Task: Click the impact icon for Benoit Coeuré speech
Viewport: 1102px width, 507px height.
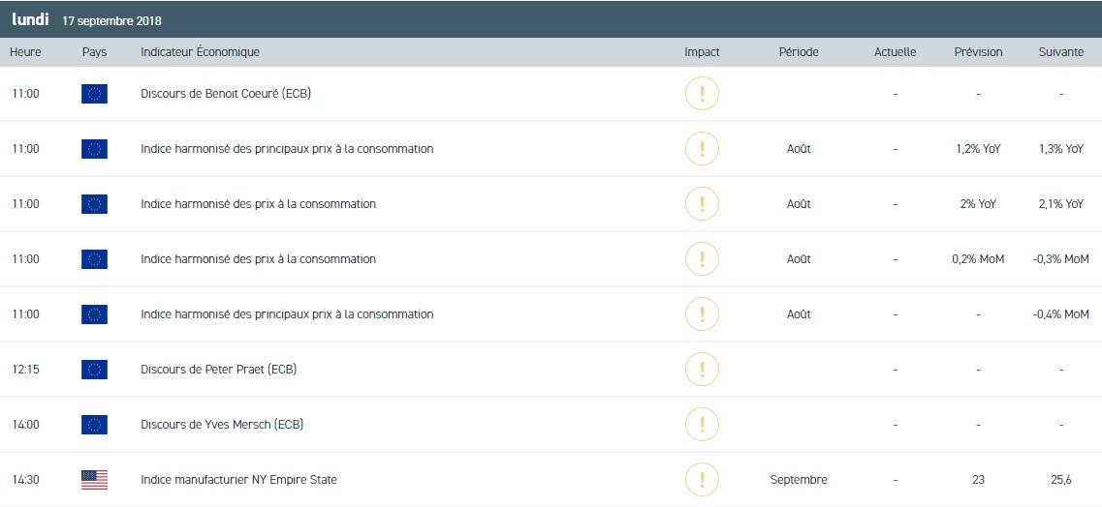Action: (701, 94)
